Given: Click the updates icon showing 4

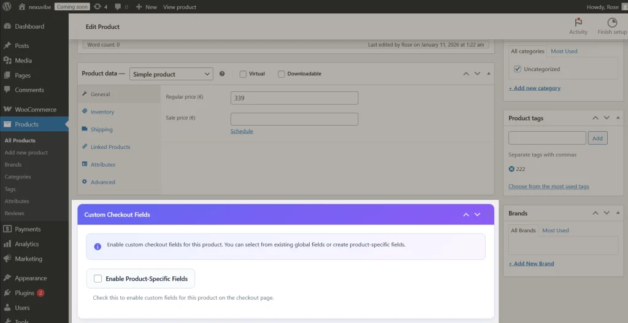Looking at the screenshot, I should point(98,7).
